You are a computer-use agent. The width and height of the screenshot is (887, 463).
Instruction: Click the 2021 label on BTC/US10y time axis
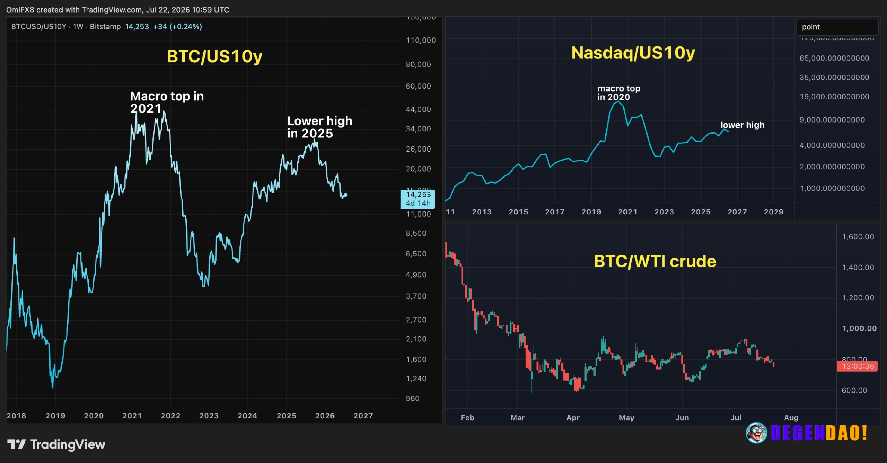[x=132, y=416]
